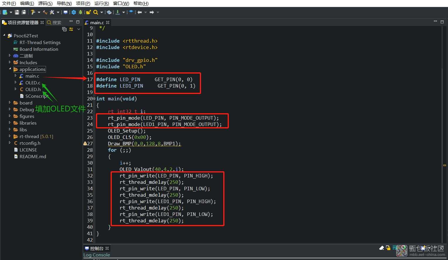Expand the board folder

point(10,102)
